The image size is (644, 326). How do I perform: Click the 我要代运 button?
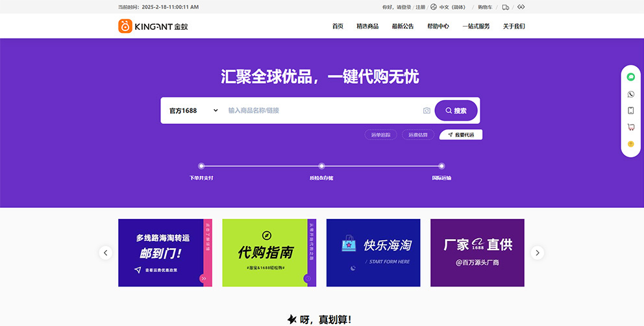tap(461, 135)
